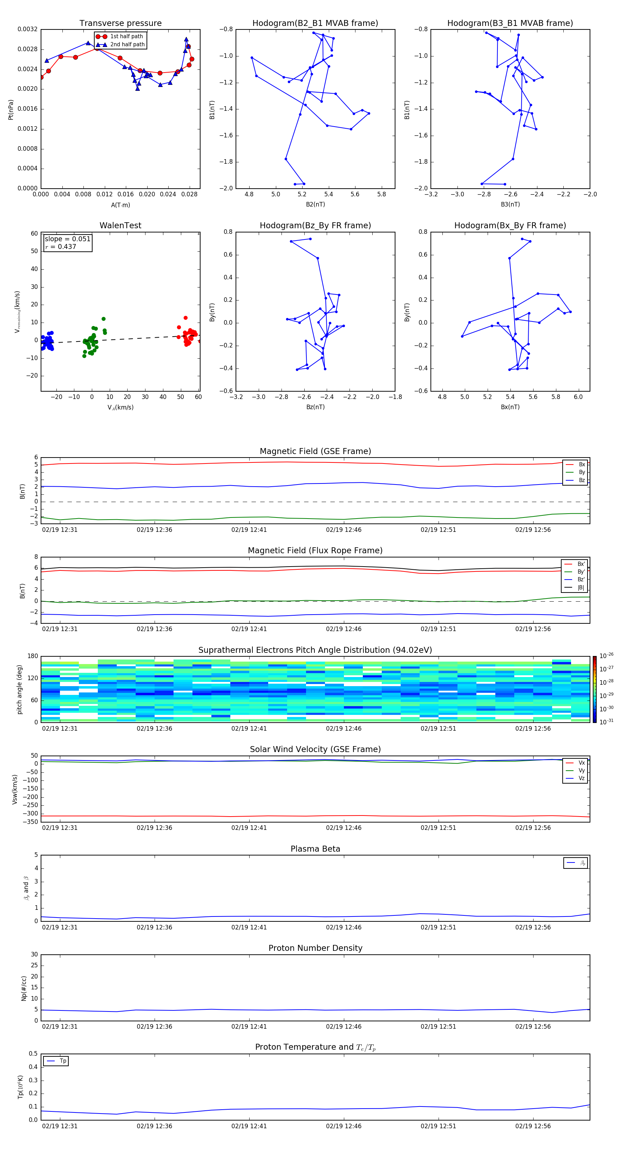Click the 'Tp' legend entry in temperature plot
This screenshot has height=1157, width=631.
coord(56,1061)
